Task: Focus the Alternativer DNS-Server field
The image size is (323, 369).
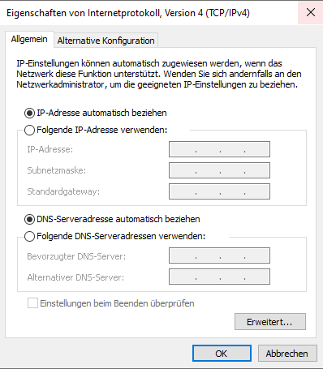Action: pos(219,277)
